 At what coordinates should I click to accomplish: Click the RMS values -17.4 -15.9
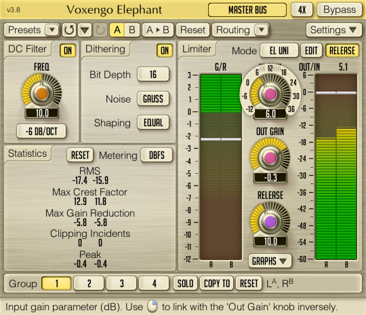tap(90, 181)
